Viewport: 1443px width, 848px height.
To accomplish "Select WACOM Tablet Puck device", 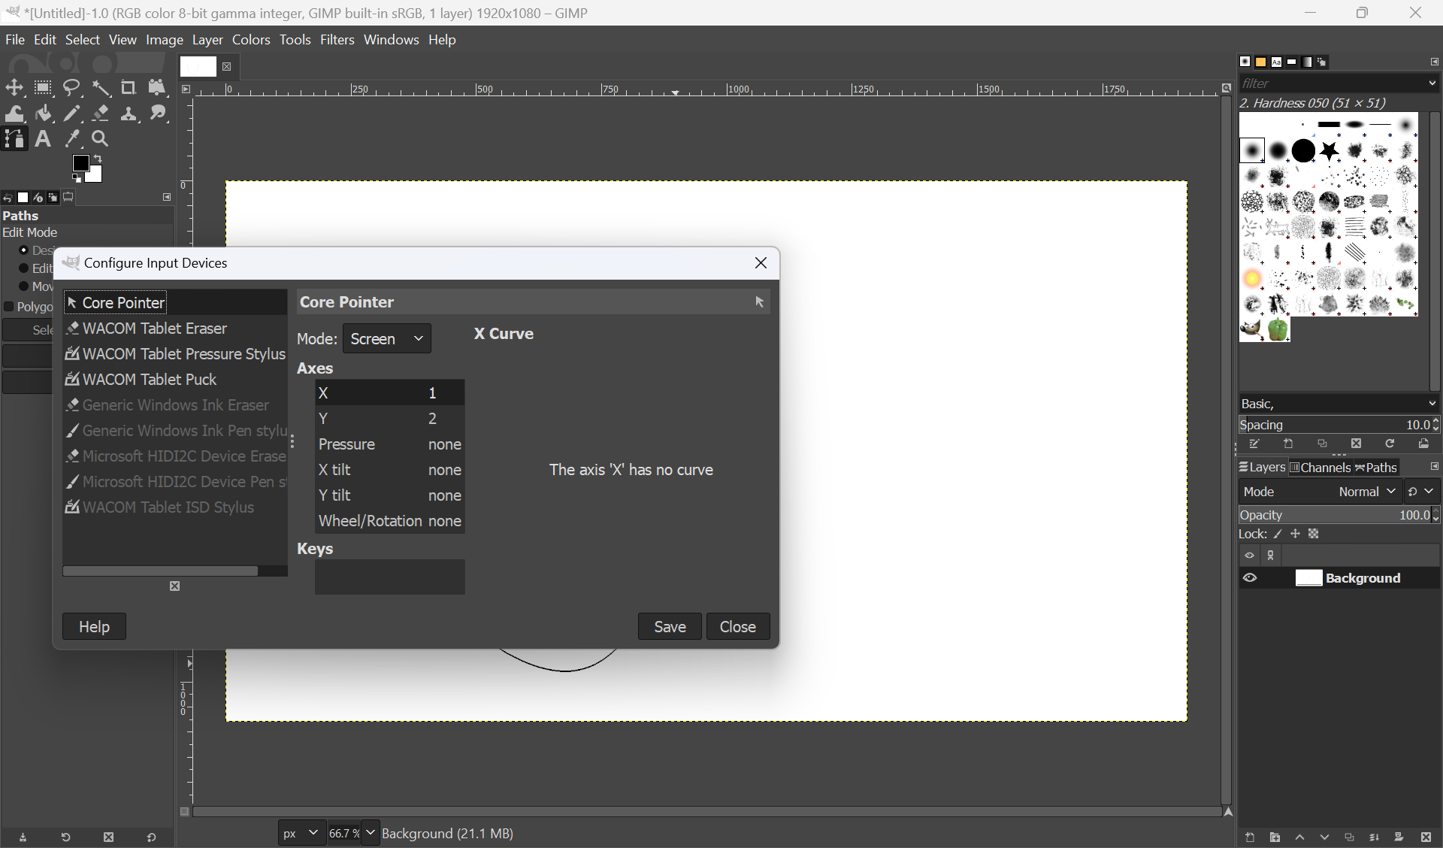I will [149, 380].
